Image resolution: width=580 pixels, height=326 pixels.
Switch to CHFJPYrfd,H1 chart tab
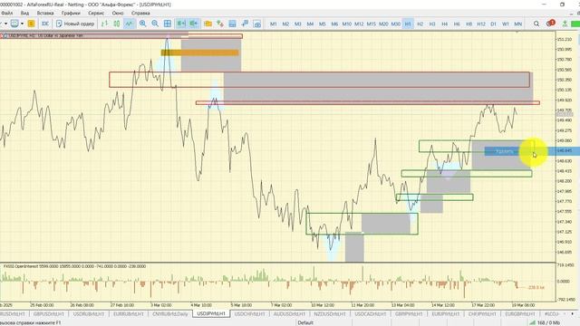pyautogui.click(x=482, y=314)
